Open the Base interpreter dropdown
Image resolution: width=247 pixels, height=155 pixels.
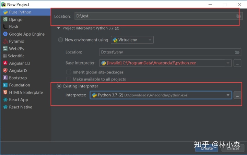click(x=165, y=63)
